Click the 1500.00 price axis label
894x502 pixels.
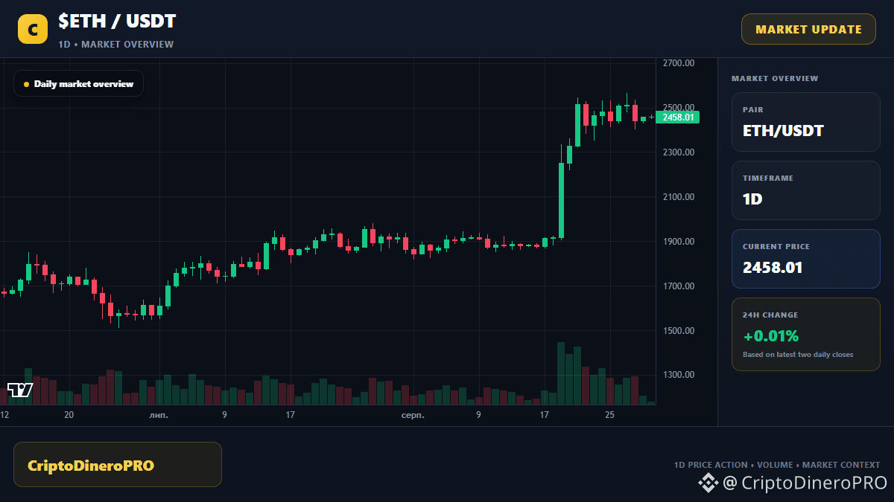click(x=679, y=331)
